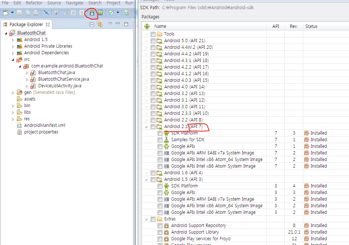Select the Package Explorer tab
Screen dimensions: 349x245
tap(26, 25)
